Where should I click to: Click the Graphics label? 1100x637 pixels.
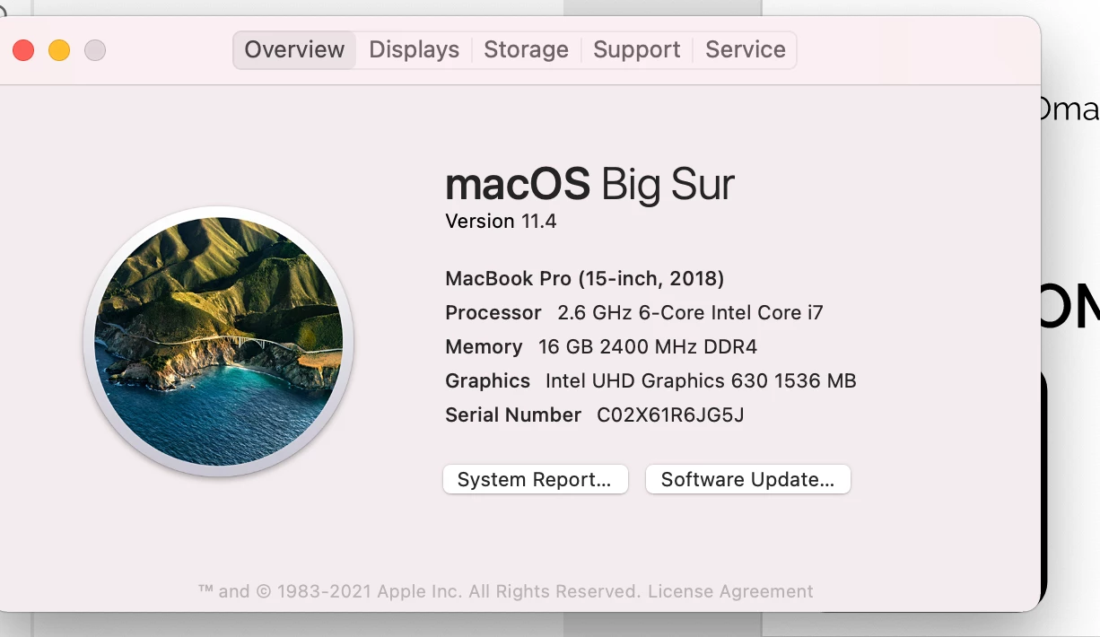pos(487,380)
